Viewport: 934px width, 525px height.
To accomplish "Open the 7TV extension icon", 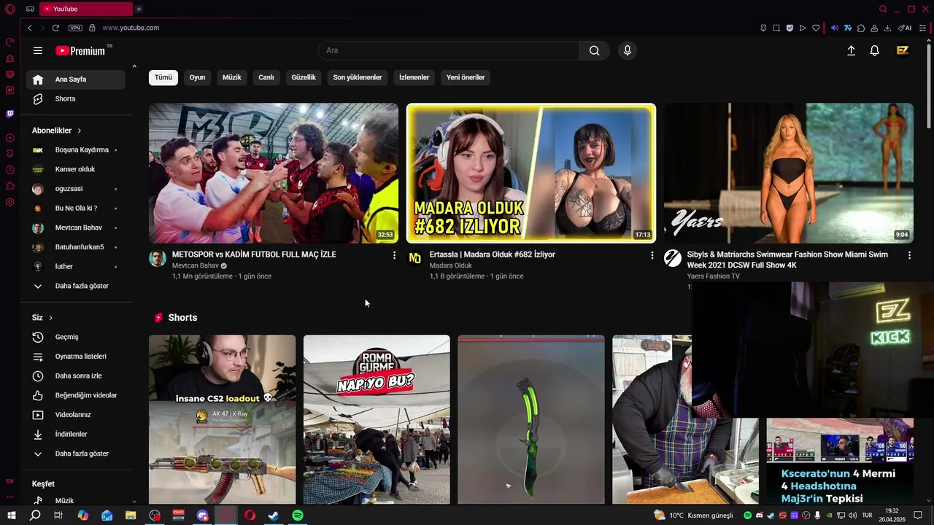I will click(848, 28).
